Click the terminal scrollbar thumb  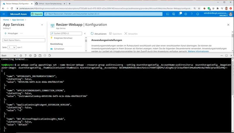232,78
